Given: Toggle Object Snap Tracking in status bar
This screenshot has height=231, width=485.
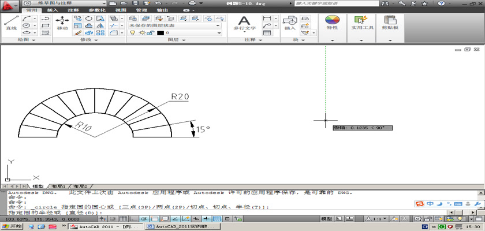Looking at the screenshot, I should tap(175, 219).
